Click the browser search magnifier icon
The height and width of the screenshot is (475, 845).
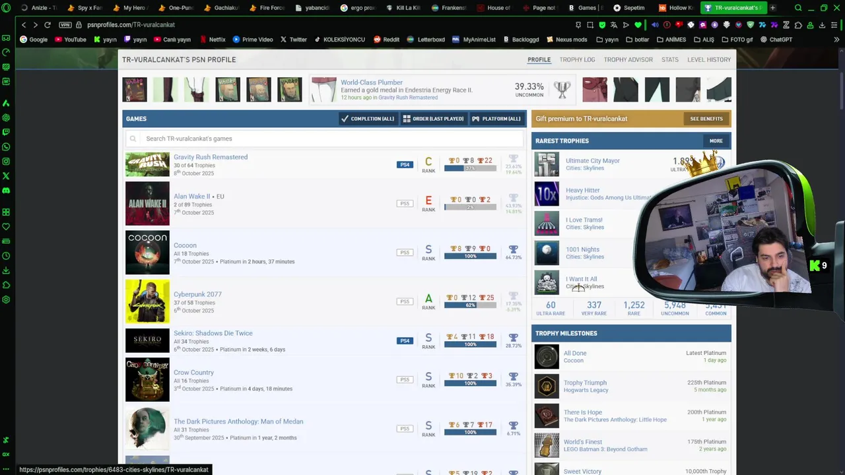(x=798, y=8)
